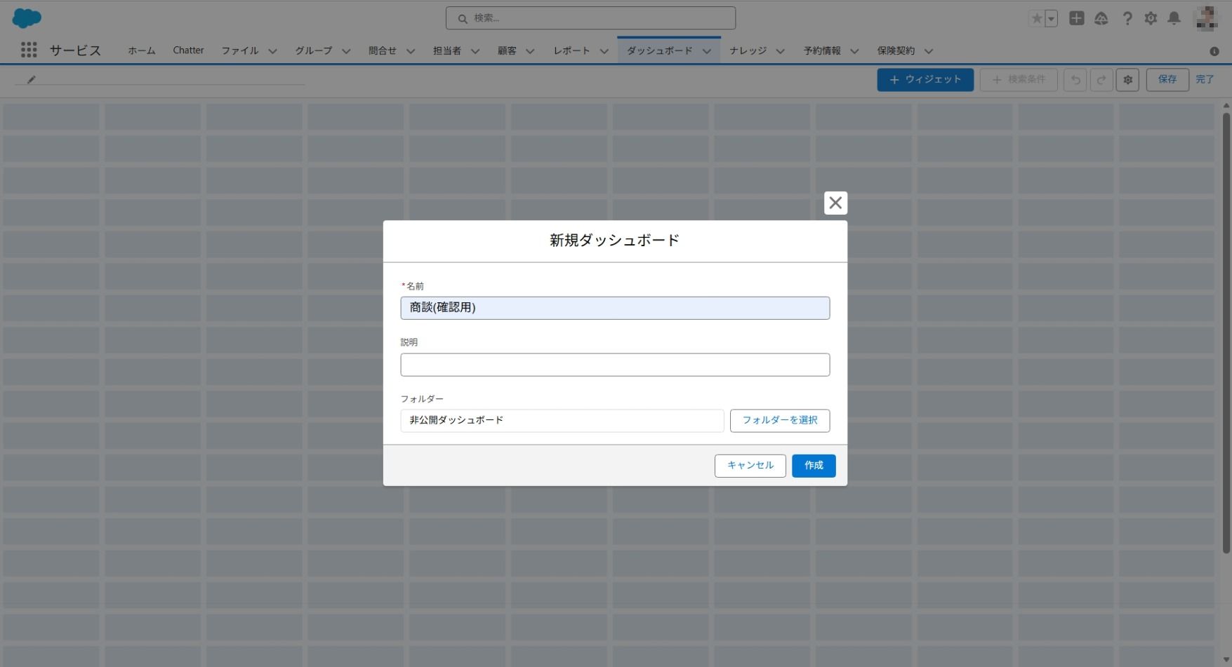This screenshot has width=1232, height=667.
Task: Open the Chatter tab
Action: (x=188, y=50)
